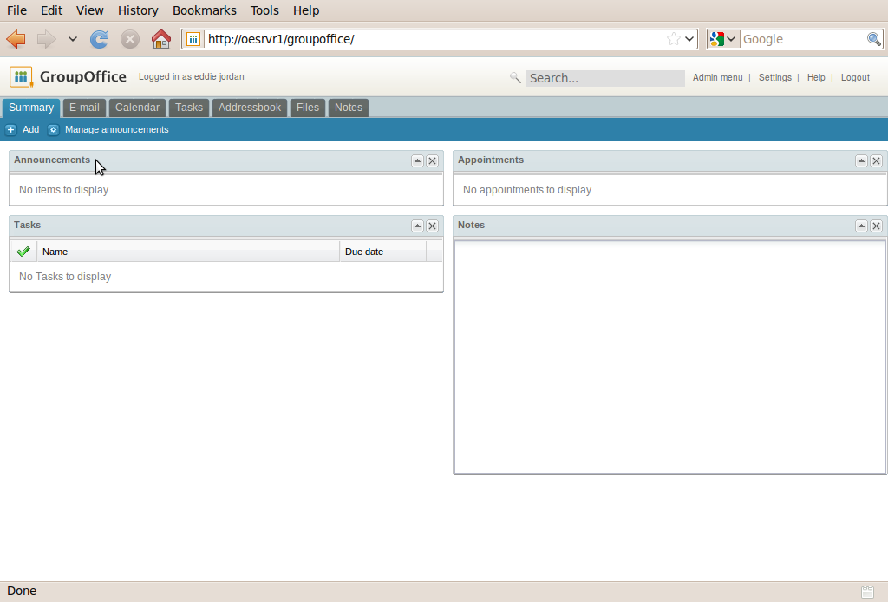Click the status bar icon at bottom right
Viewport: 888px width, 602px height.
click(x=867, y=592)
